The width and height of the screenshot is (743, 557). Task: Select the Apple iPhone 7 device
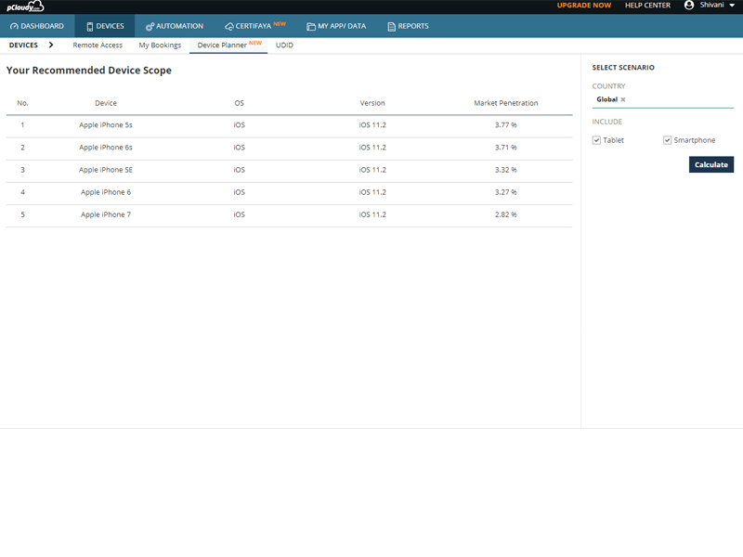click(106, 214)
